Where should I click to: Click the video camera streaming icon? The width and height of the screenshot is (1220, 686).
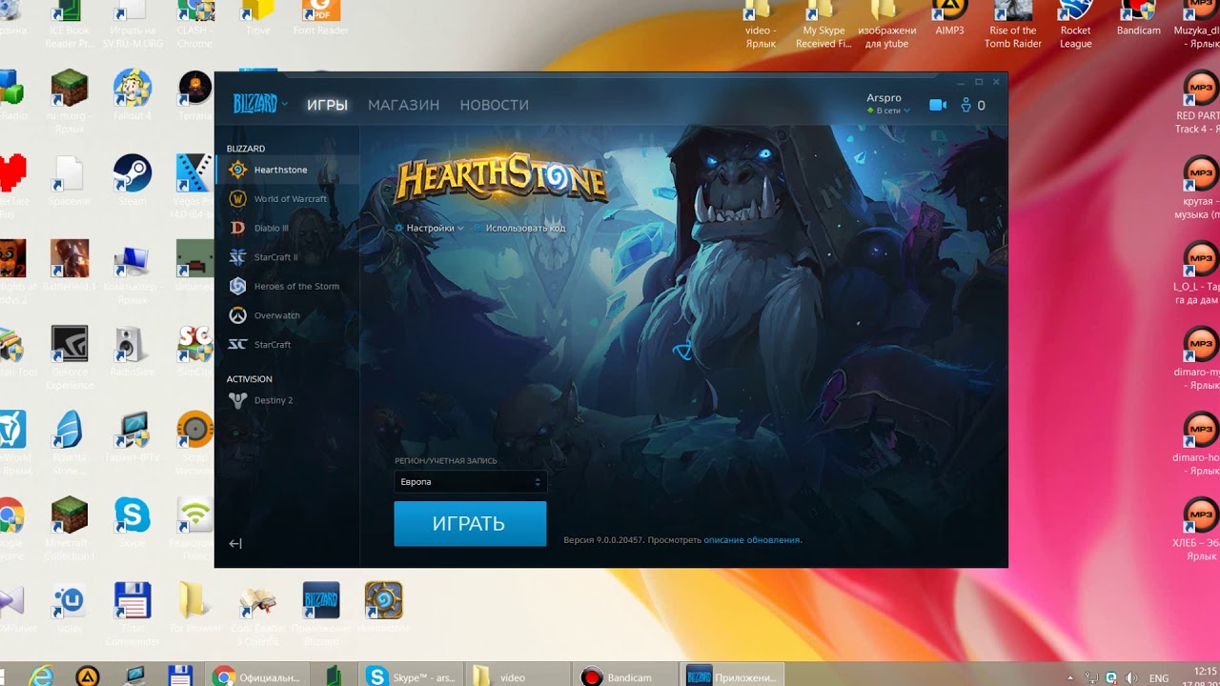tap(938, 105)
